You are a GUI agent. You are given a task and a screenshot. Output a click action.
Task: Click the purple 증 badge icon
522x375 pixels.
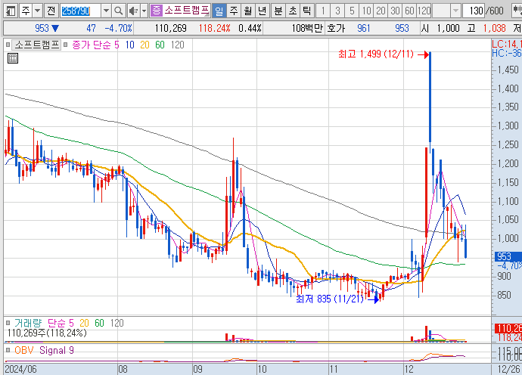coord(156,11)
